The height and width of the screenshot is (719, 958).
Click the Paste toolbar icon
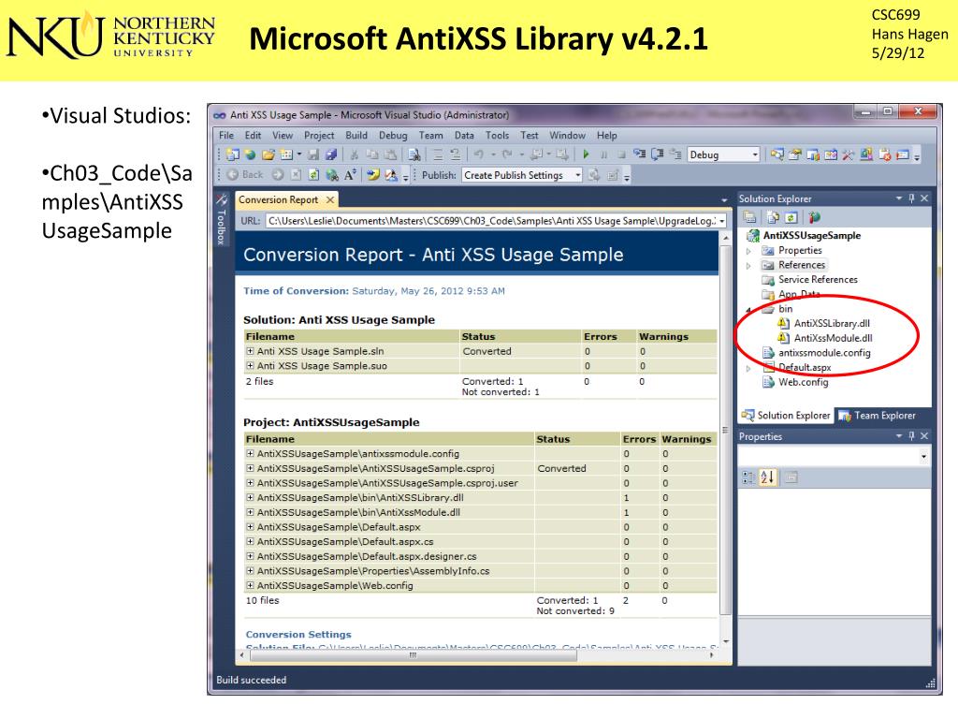pyautogui.click(x=390, y=154)
